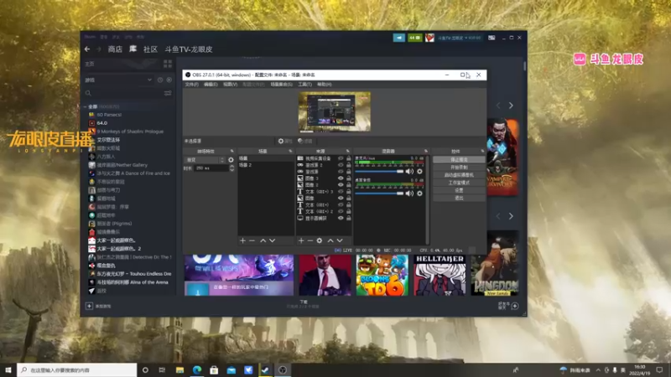
Task: Move selected source up in OBS
Action: coord(330,240)
